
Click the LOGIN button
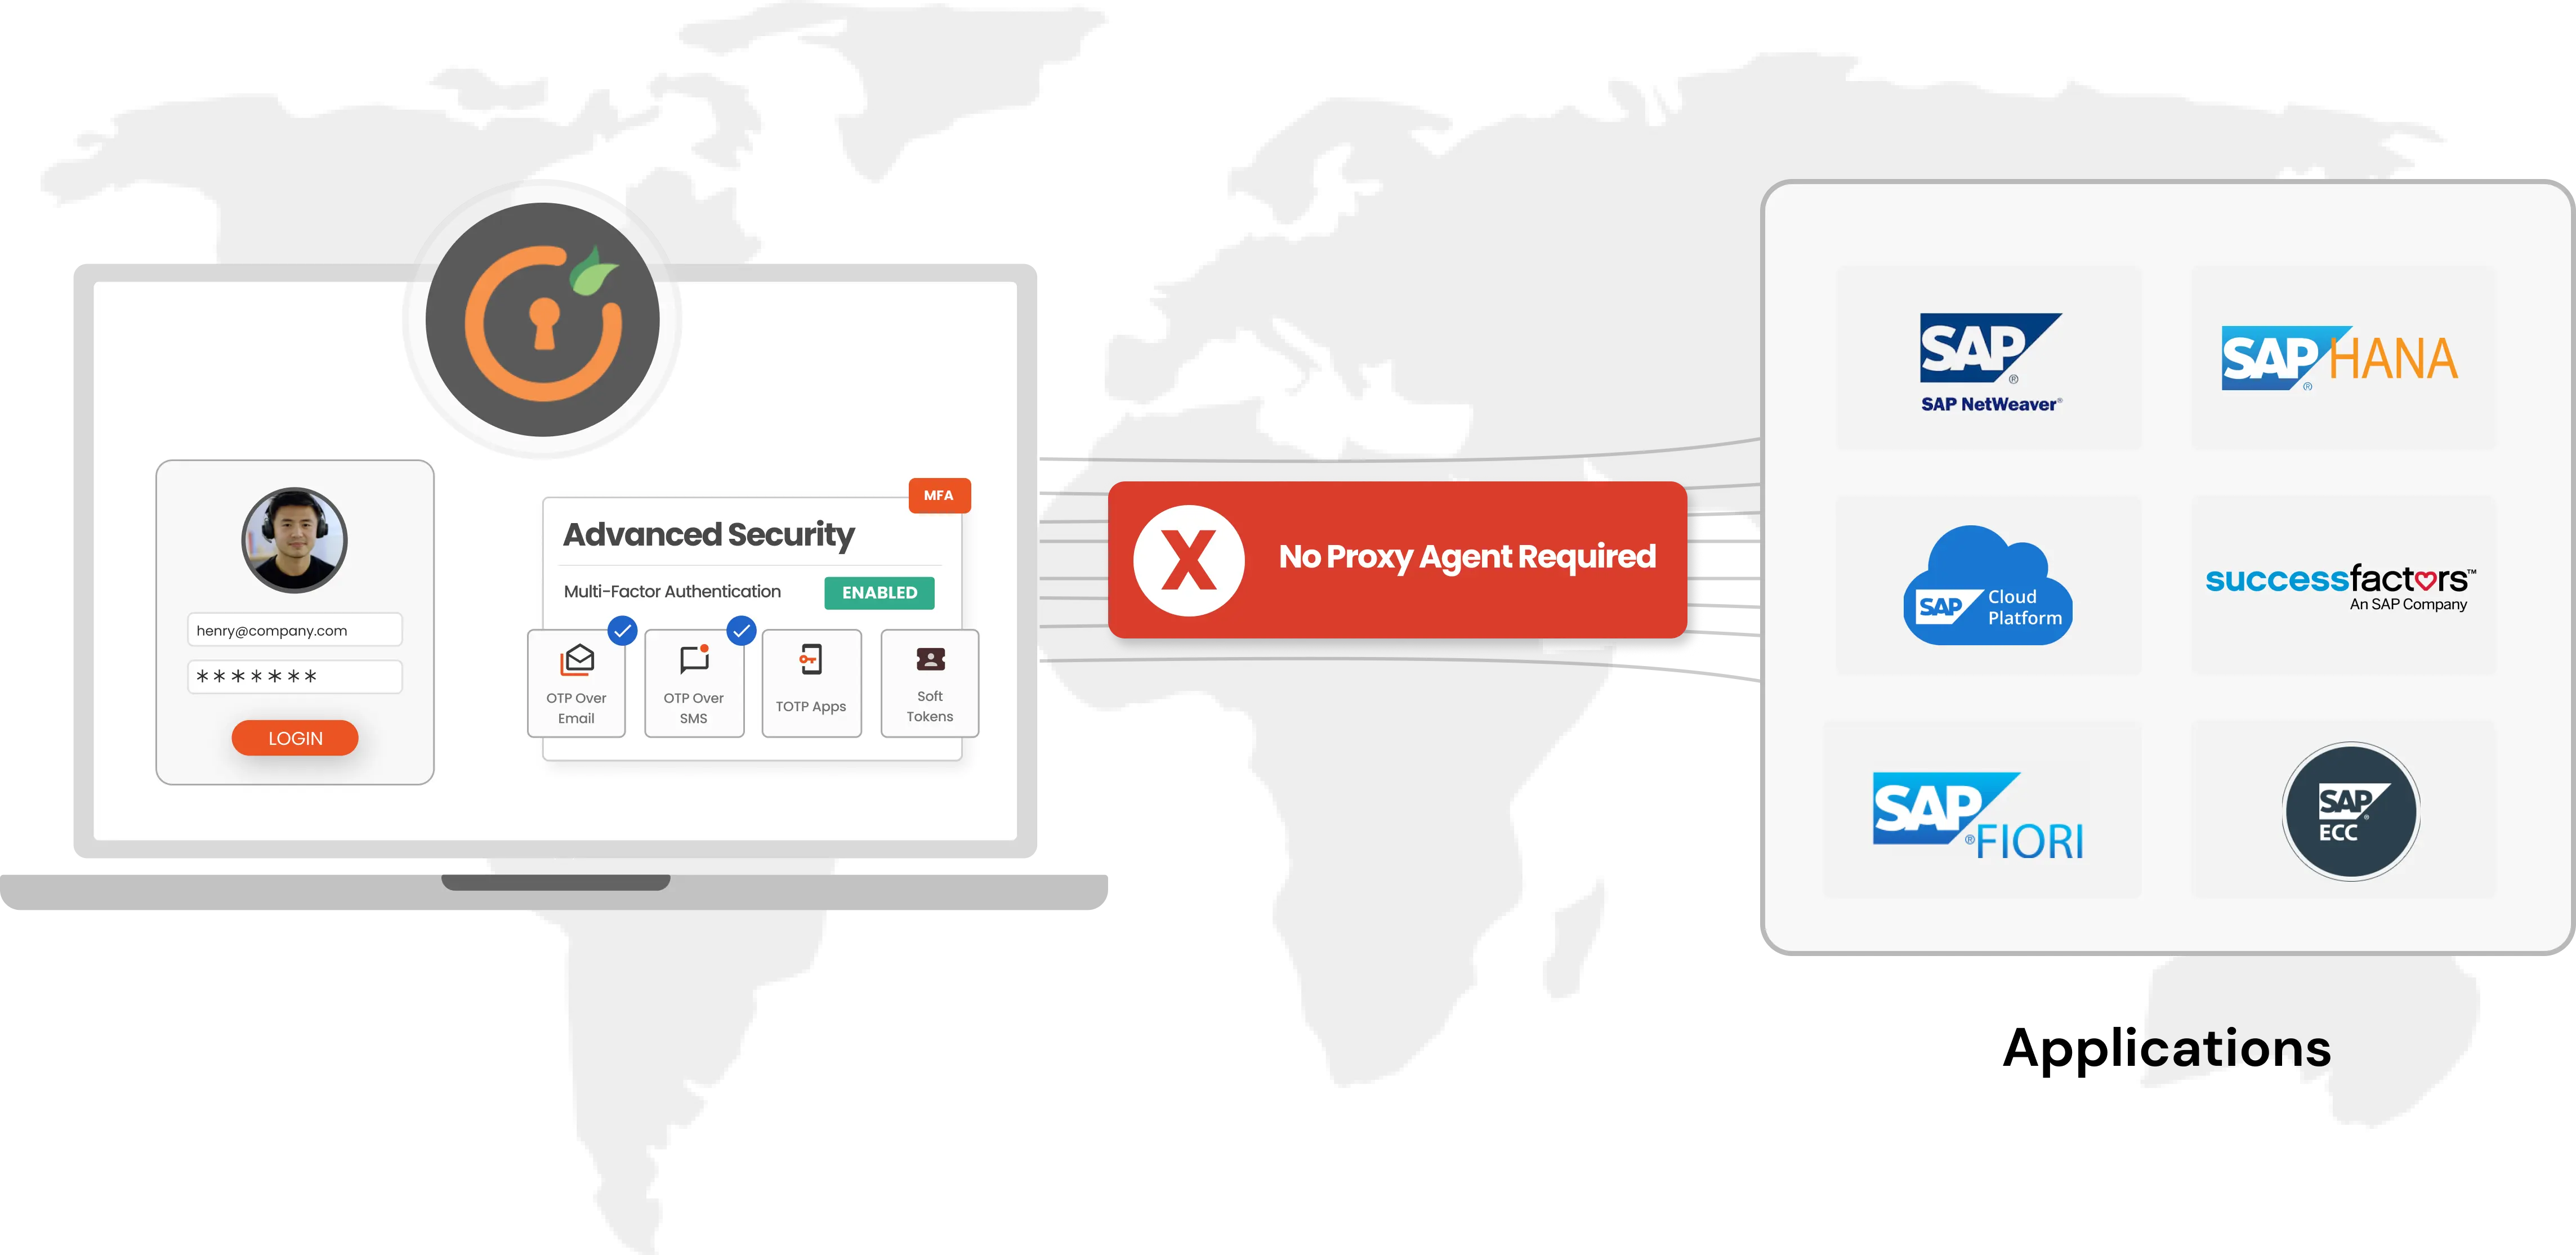[x=296, y=738]
